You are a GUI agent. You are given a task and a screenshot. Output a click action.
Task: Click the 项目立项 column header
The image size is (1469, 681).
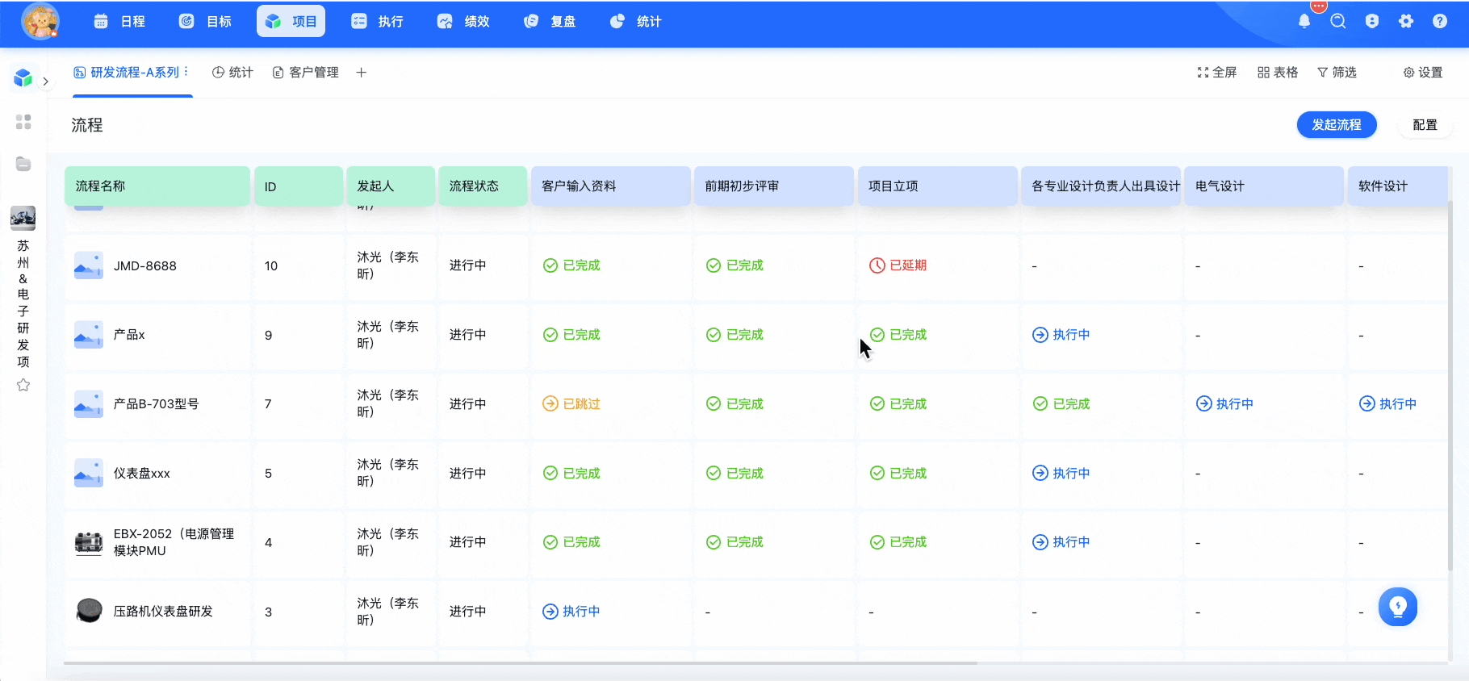[x=938, y=186]
